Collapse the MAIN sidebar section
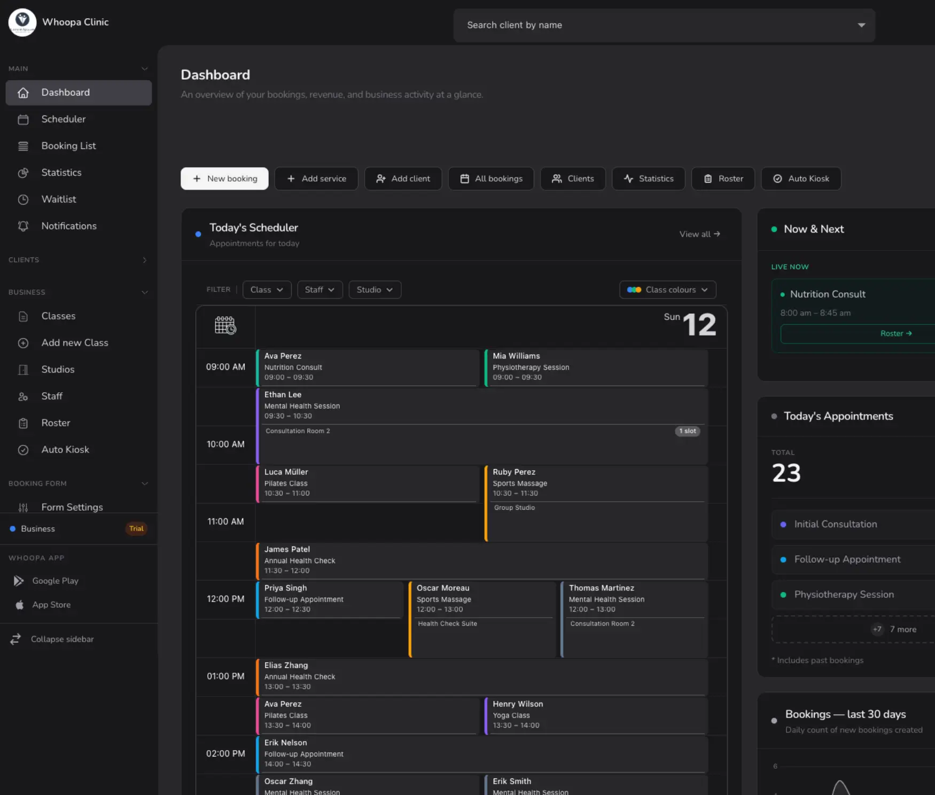935x795 pixels. click(x=144, y=68)
